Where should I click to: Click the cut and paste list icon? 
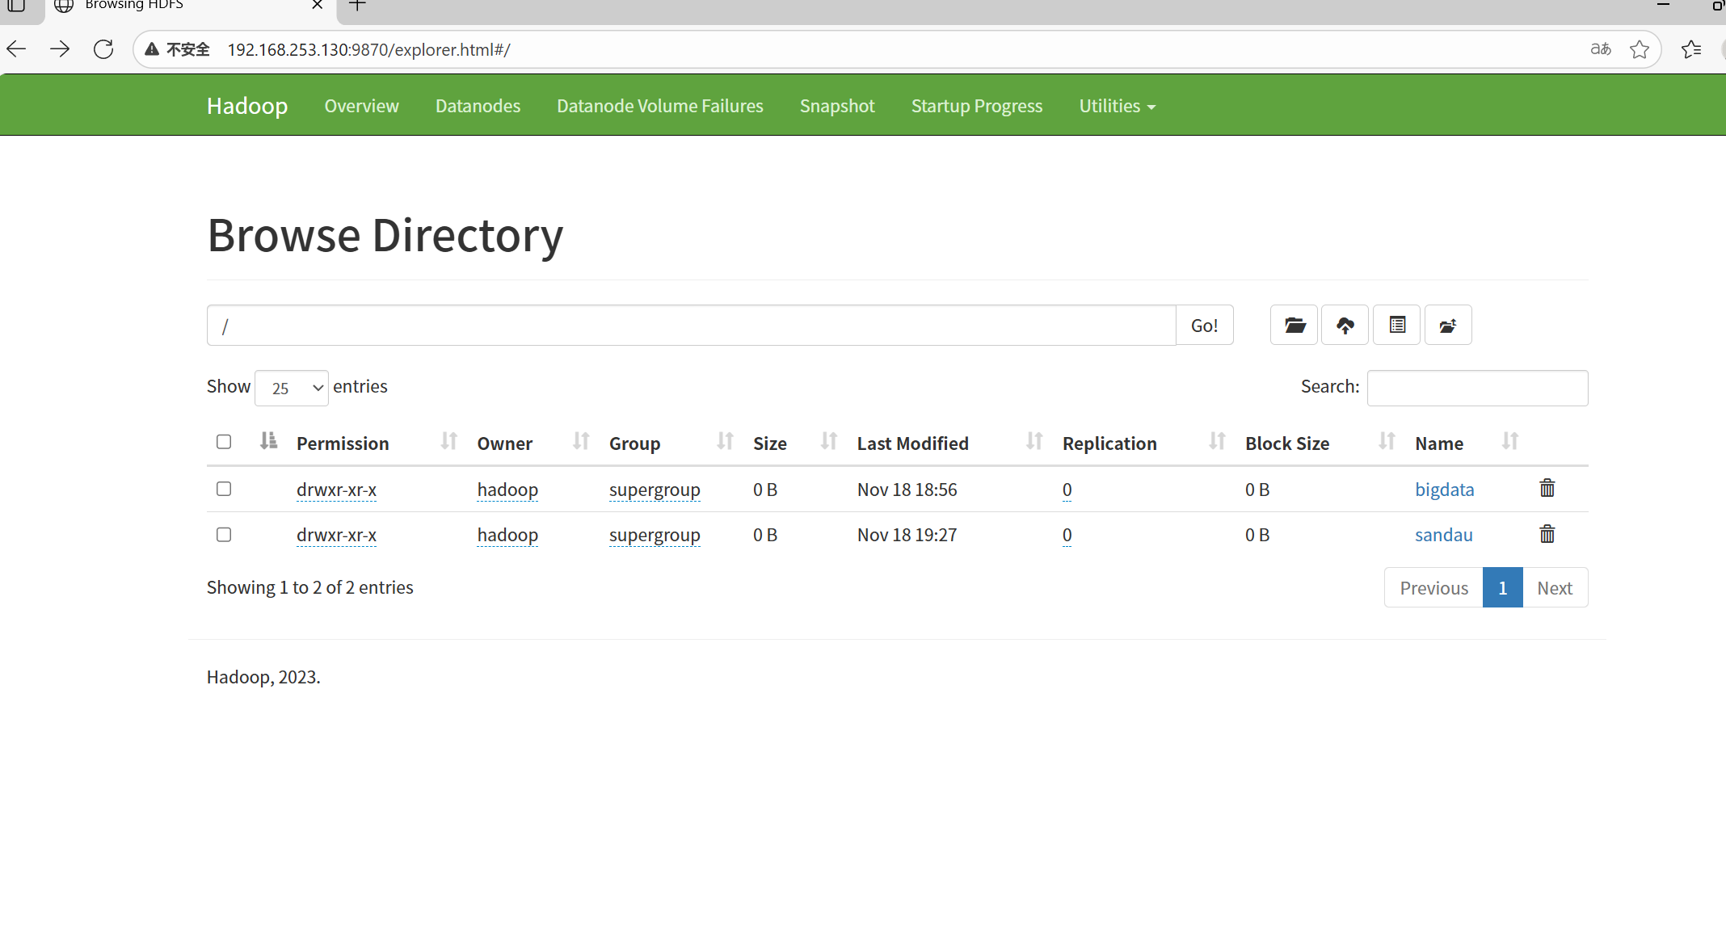[x=1396, y=326]
